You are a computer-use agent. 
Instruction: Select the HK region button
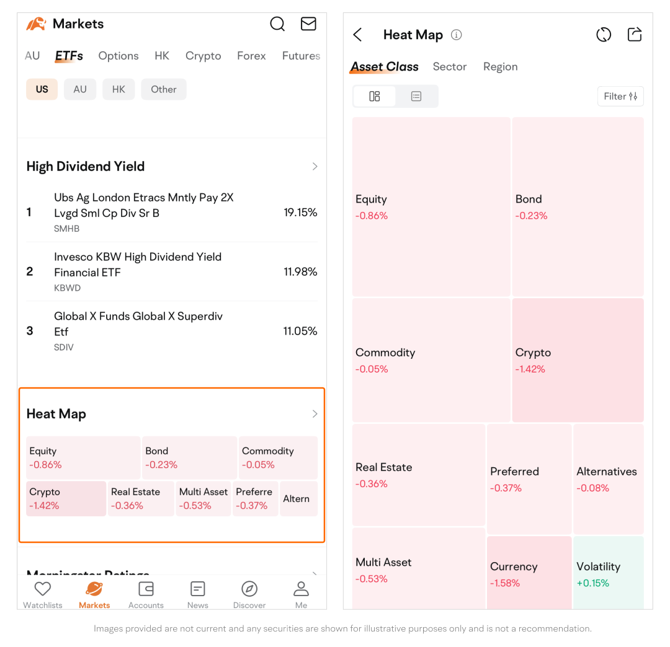118,89
